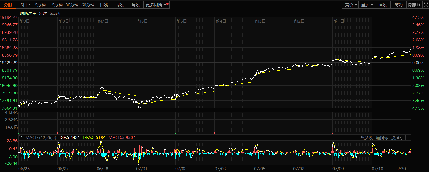
Task: Click the 前4日 day marker
Action: pyautogui.click(x=221, y=21)
